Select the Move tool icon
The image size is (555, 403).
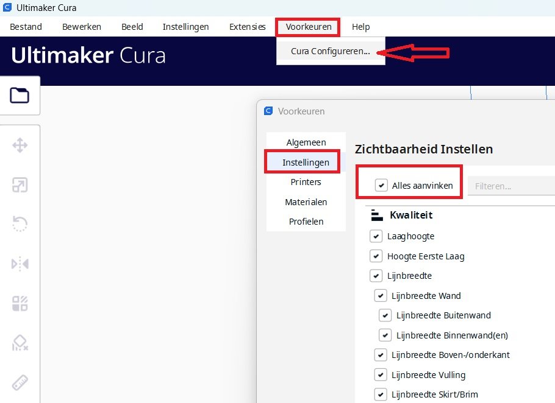[x=20, y=145]
